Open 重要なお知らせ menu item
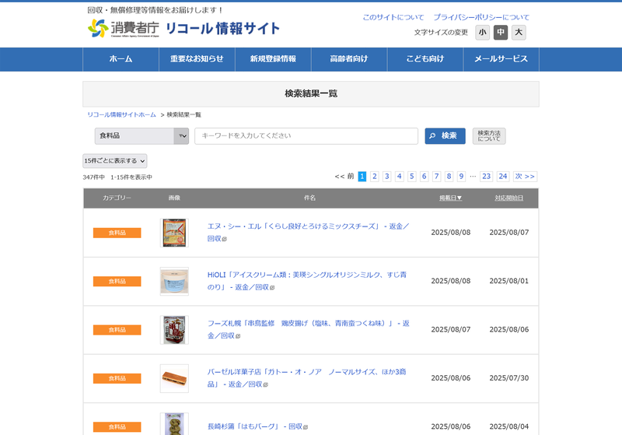 click(x=197, y=59)
